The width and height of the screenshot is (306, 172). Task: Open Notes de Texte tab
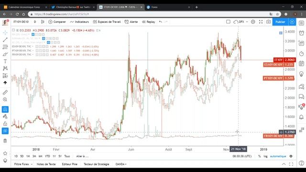pos(46,164)
